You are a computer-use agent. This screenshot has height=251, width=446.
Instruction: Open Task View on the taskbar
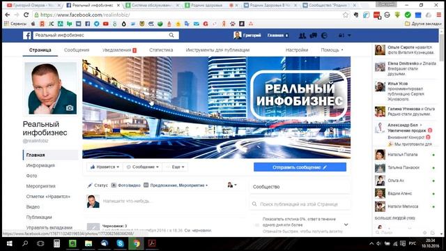[x=40, y=243]
